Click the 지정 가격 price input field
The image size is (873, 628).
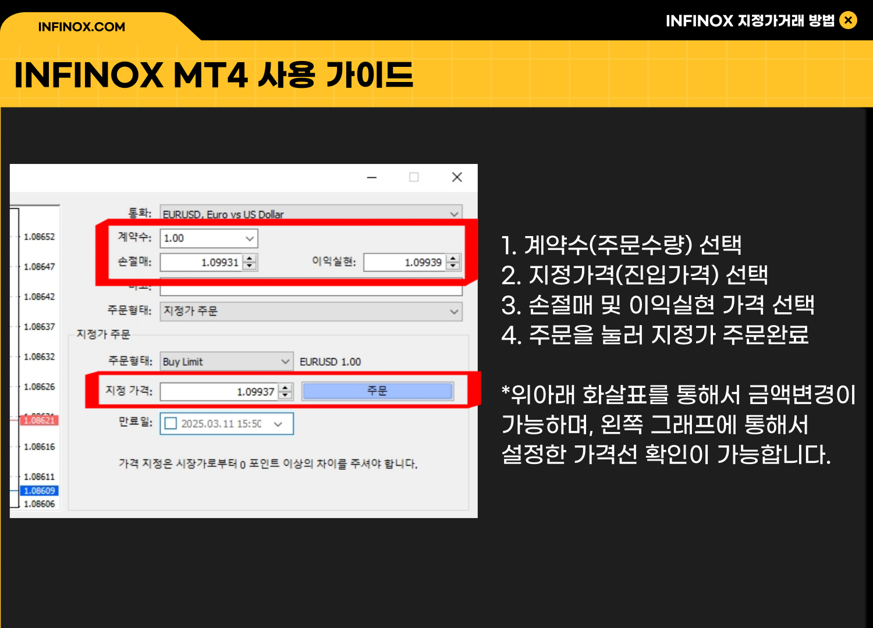(x=219, y=391)
